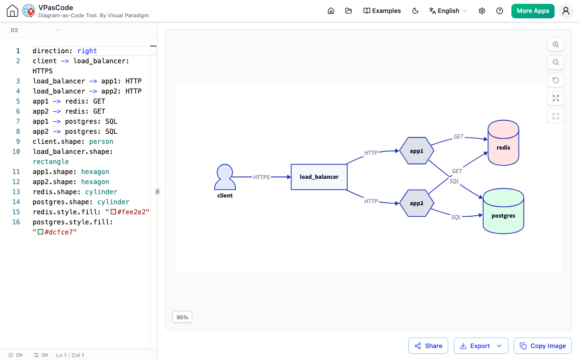Image resolution: width=579 pixels, height=361 pixels.
Task: Toggle word wrap On in status bar
Action: (41, 355)
